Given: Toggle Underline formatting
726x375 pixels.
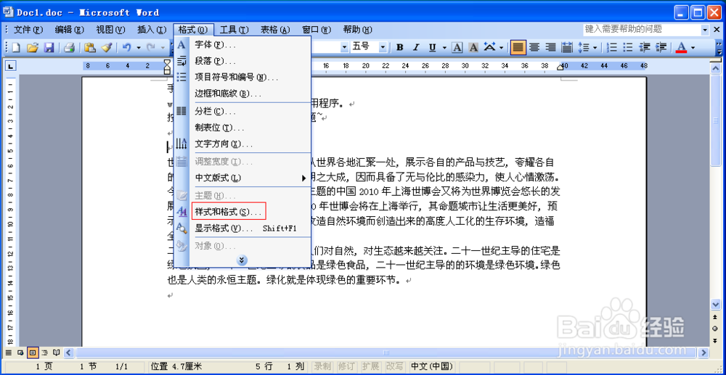Looking at the screenshot, I should (433, 47).
